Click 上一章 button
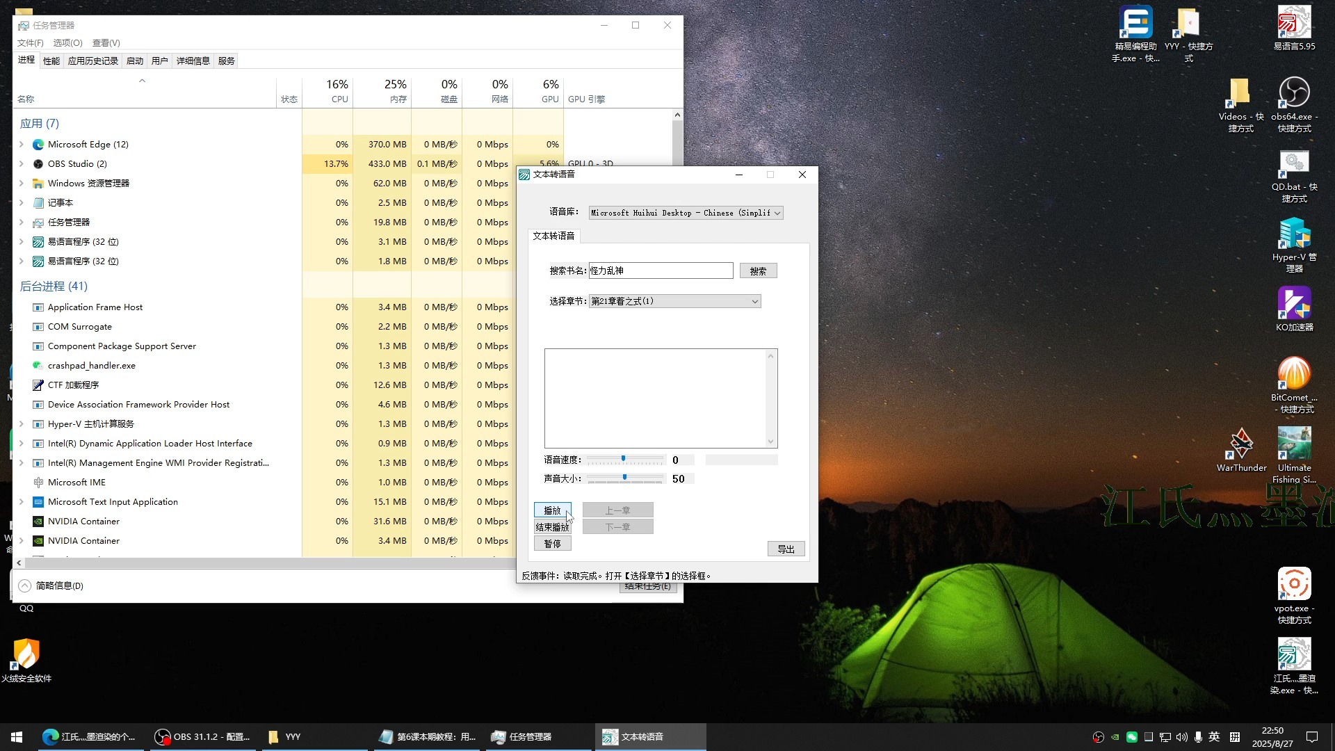This screenshot has height=751, width=1335. pos(617,510)
